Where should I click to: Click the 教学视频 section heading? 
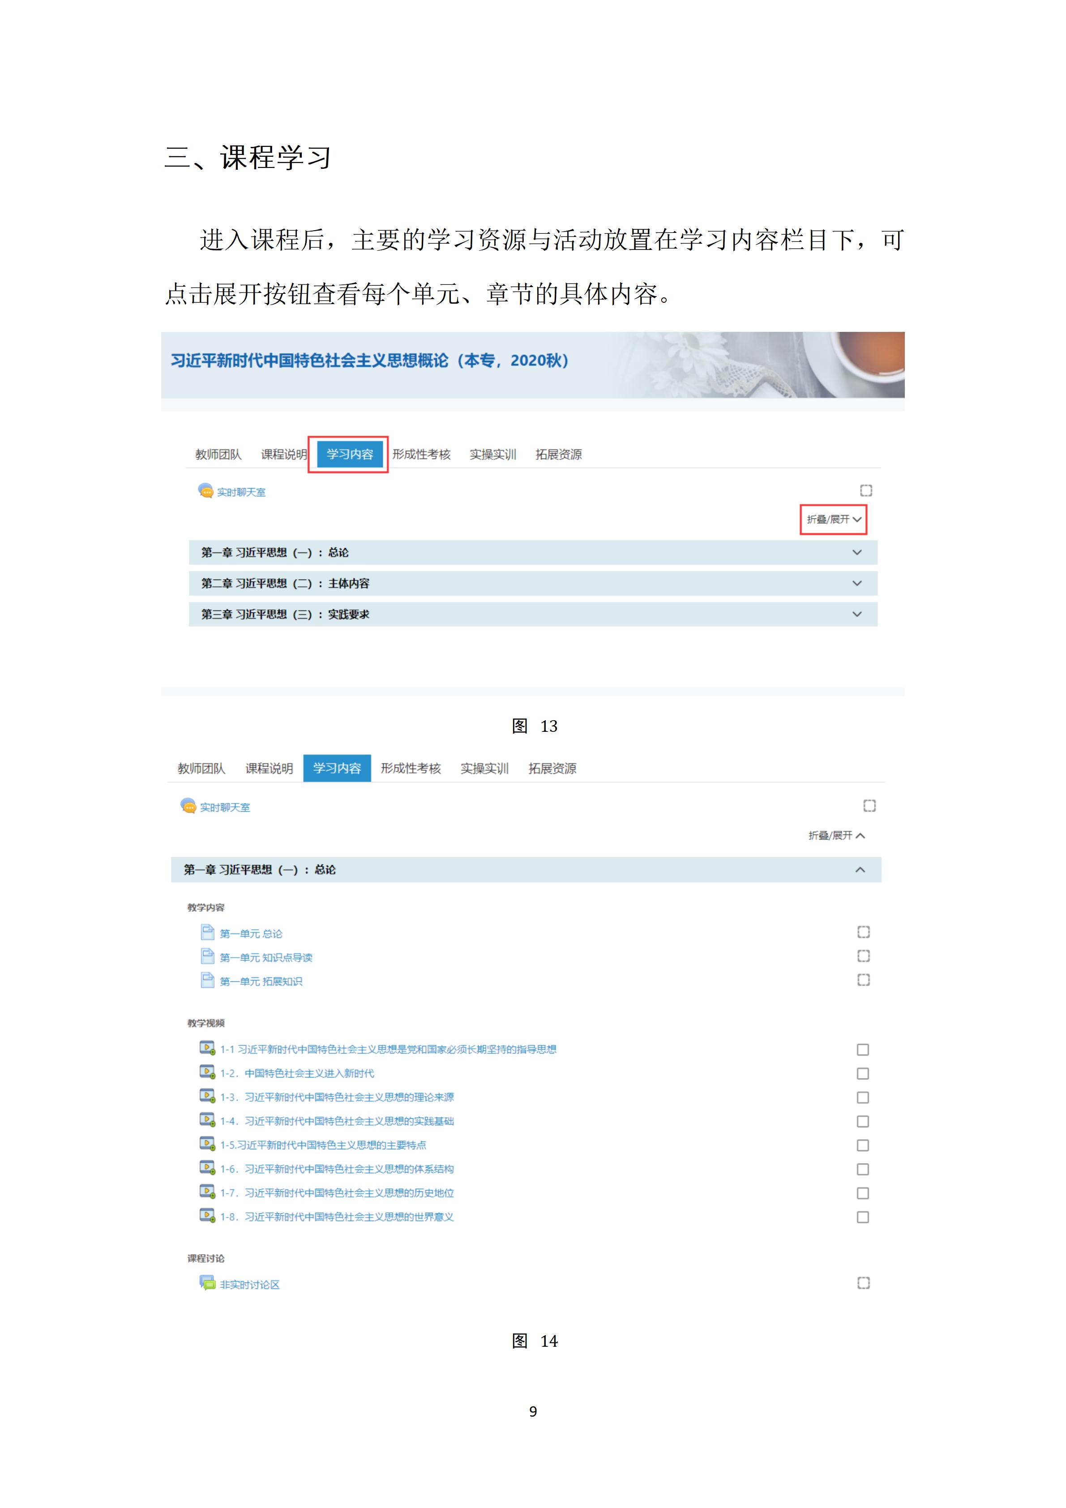coord(206,1023)
